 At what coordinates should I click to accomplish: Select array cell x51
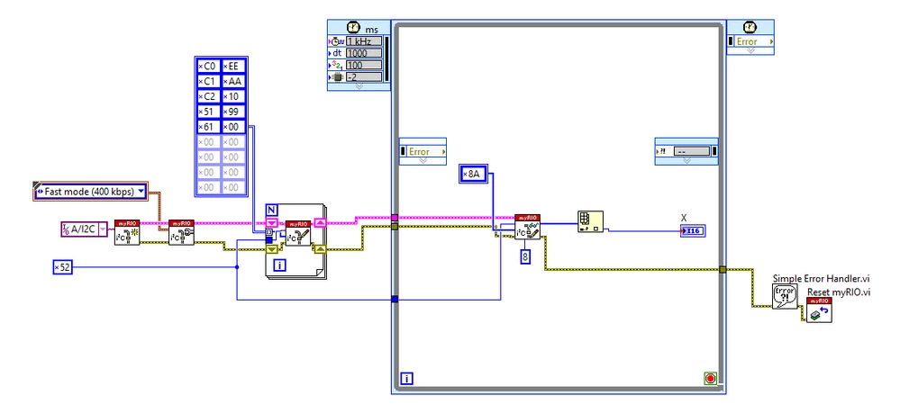pyautogui.click(x=208, y=112)
